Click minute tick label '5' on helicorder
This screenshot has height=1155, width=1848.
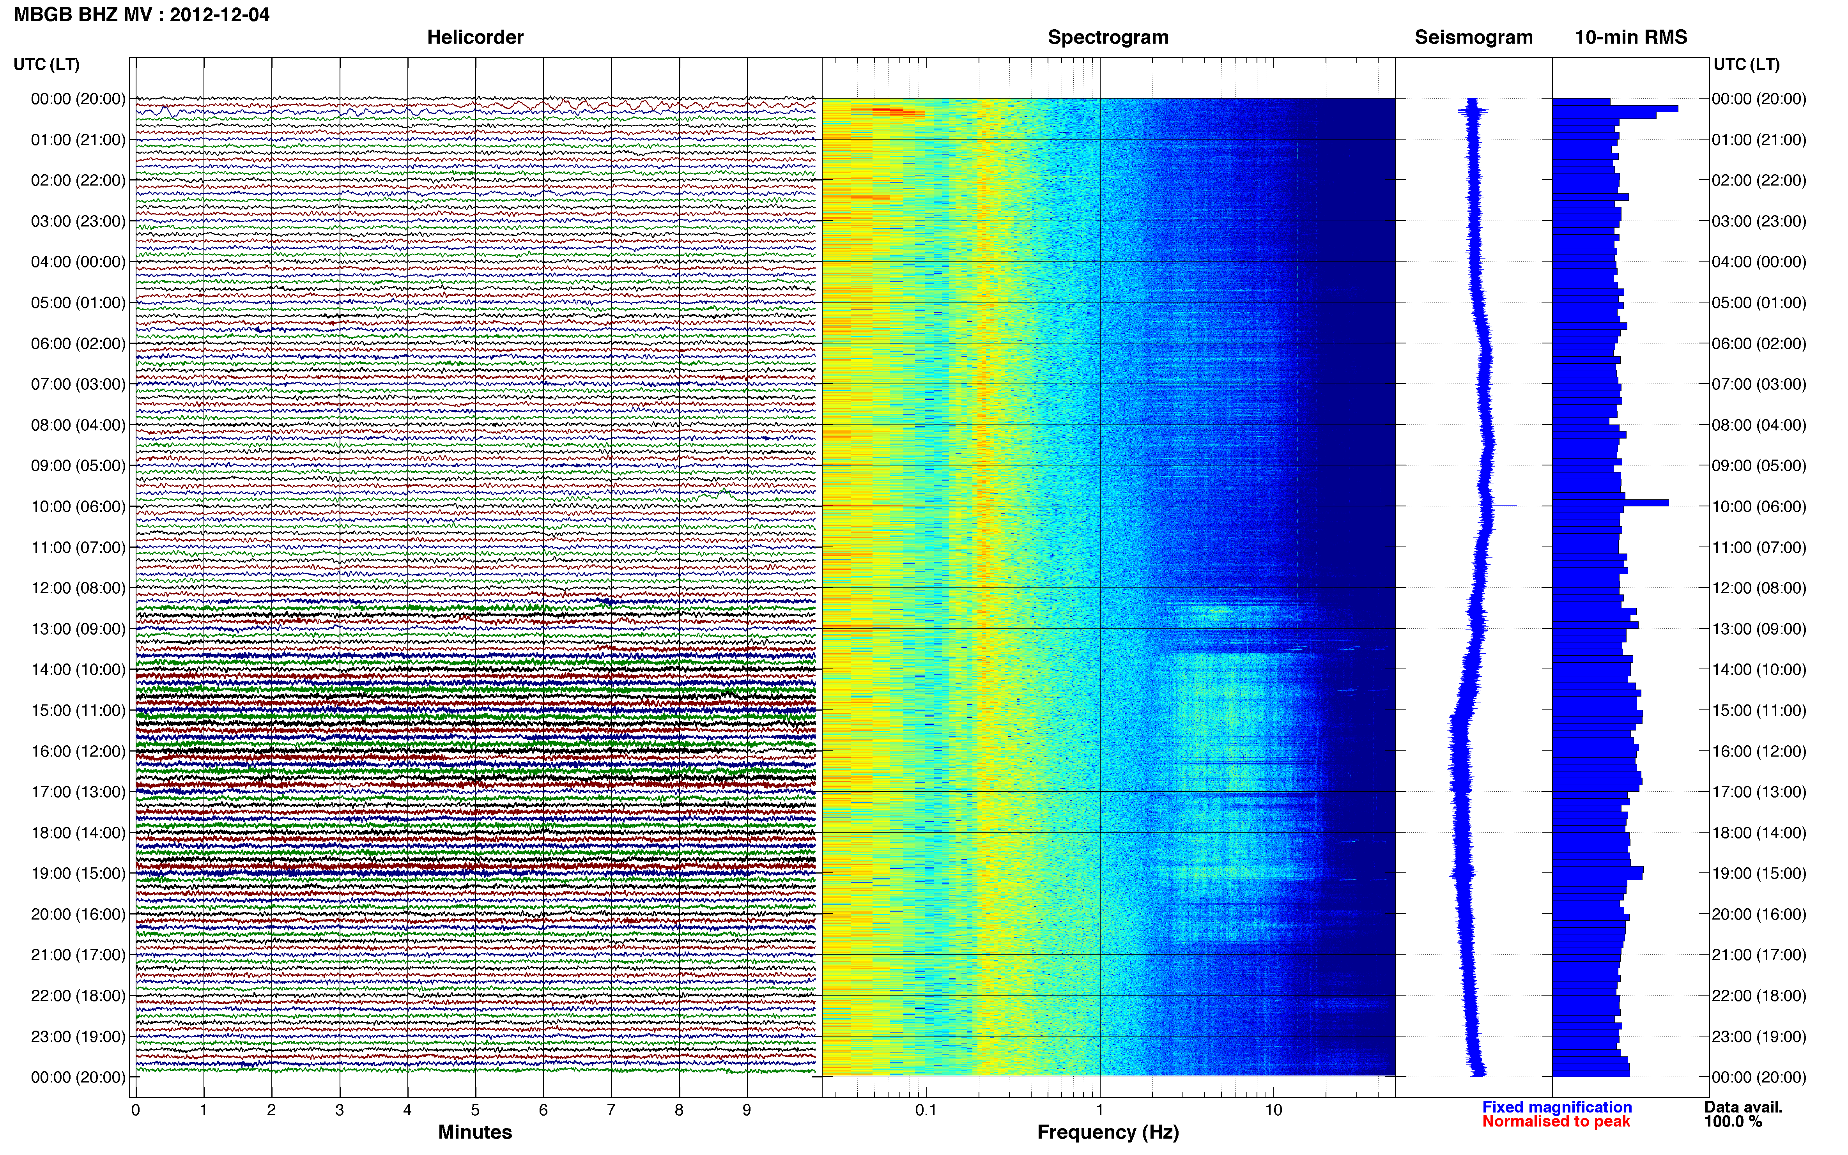pos(475,1110)
